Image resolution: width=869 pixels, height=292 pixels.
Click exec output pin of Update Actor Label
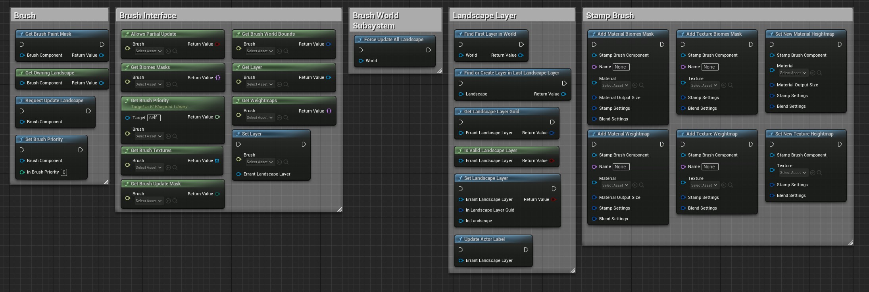click(526, 250)
